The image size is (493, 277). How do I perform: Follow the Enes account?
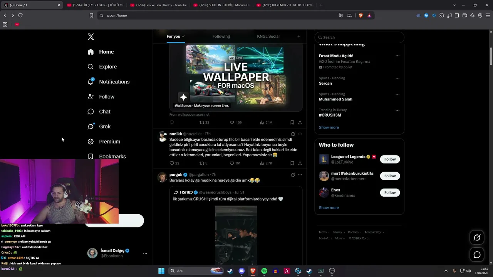pyautogui.click(x=390, y=192)
